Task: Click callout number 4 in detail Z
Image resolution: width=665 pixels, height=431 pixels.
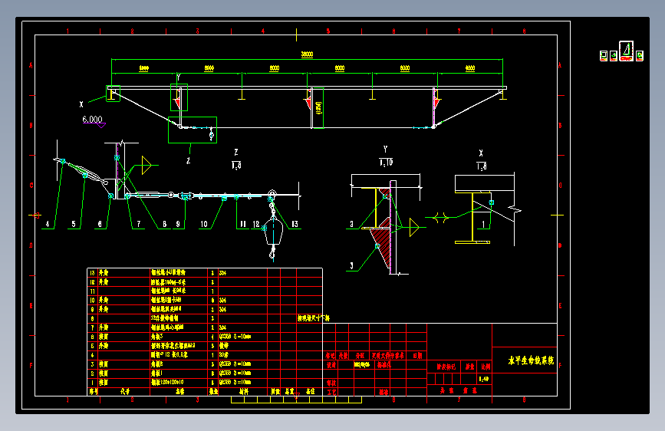Action: (x=48, y=224)
